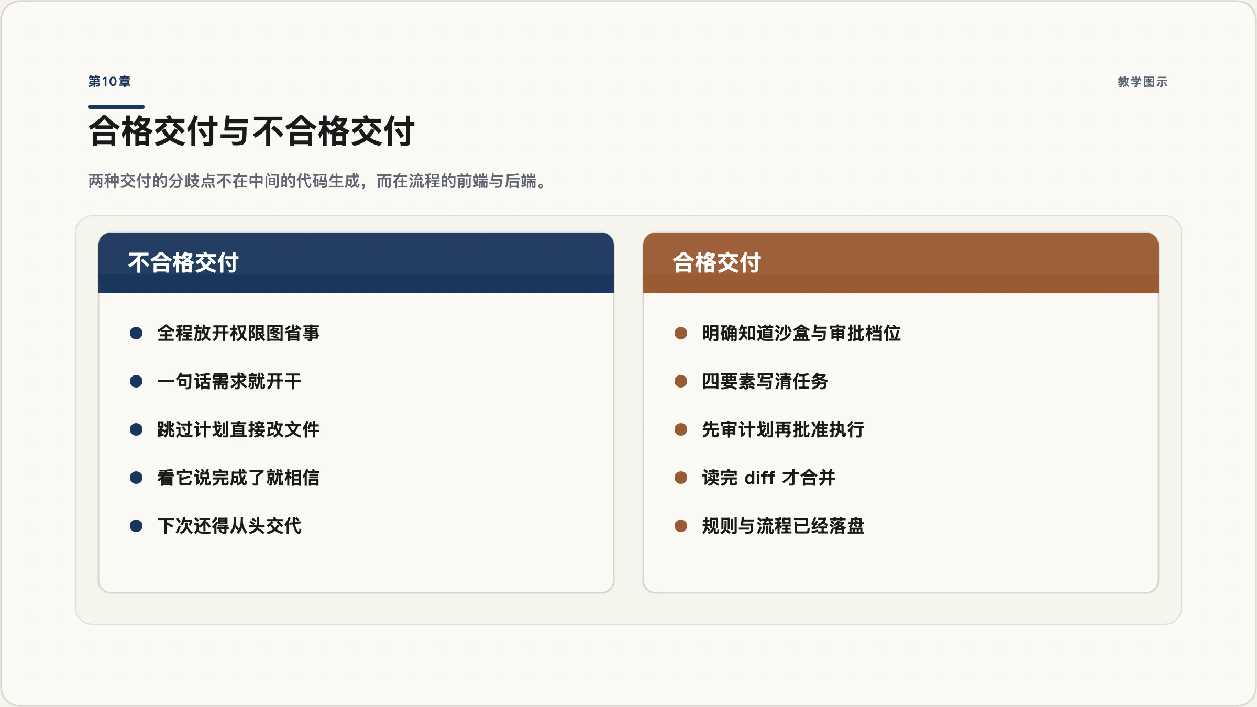Click the blue dot beside 下次还得从头交代
The image size is (1257, 707).
136,526
